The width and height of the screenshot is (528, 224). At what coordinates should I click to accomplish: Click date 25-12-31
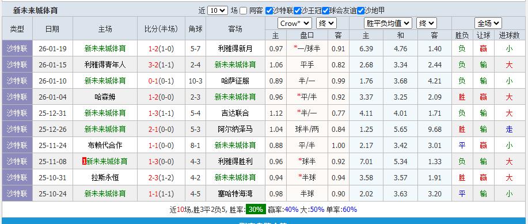click(x=52, y=113)
